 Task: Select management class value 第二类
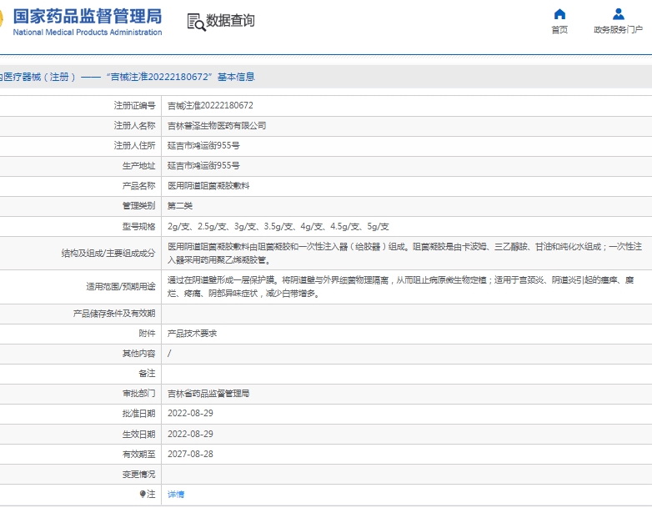[x=180, y=205]
